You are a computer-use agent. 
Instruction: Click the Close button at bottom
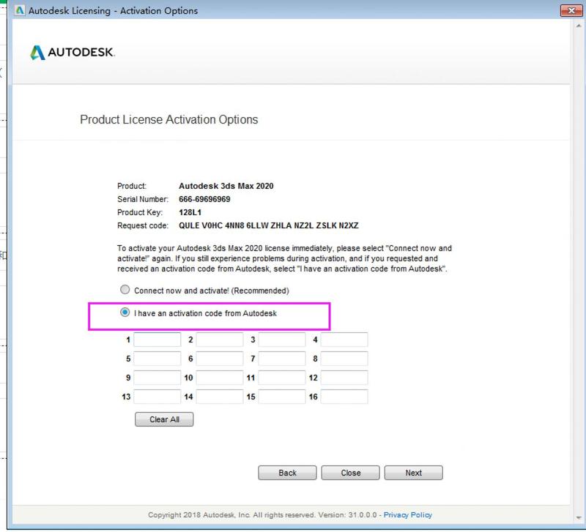(351, 473)
